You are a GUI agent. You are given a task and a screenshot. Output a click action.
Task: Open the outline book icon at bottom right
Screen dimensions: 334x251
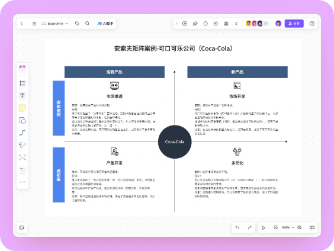312,227
